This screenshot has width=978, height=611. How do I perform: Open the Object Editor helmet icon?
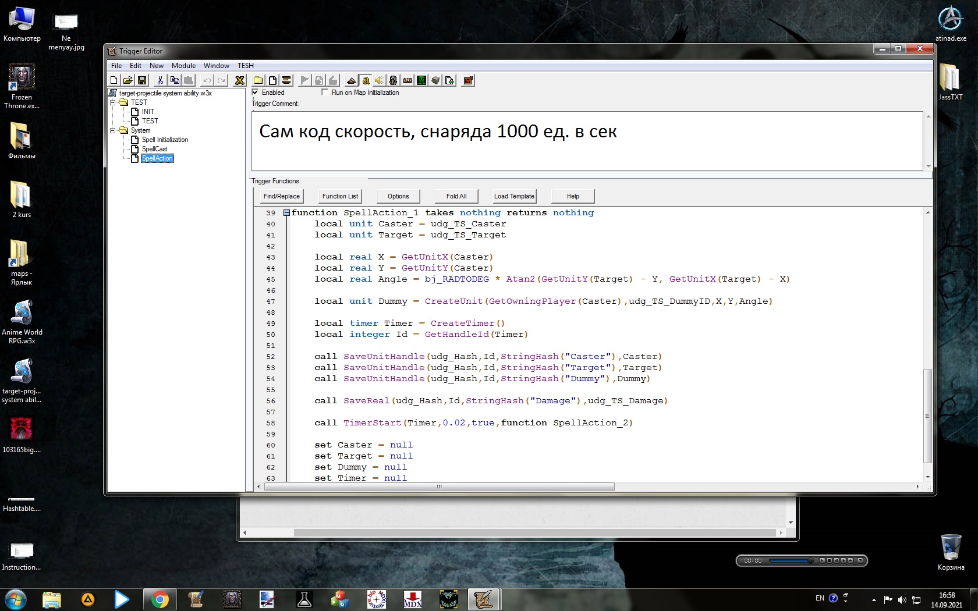(393, 80)
